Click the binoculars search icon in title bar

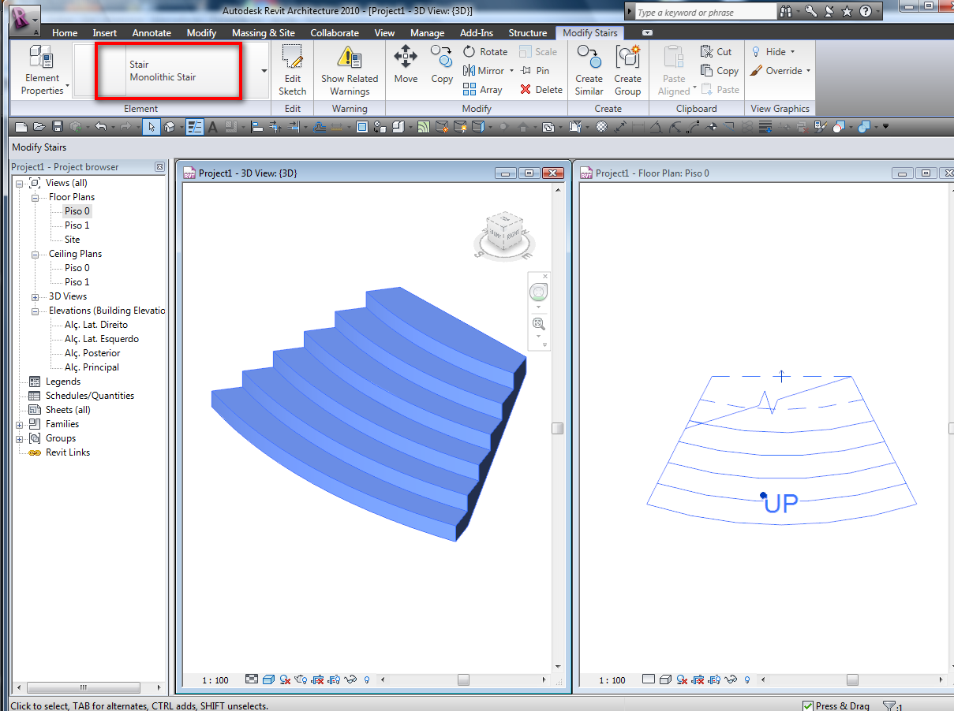tap(787, 12)
